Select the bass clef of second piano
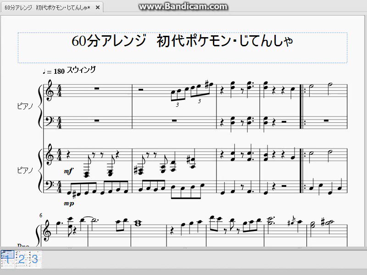The height and width of the screenshot is (275, 367). click(x=49, y=185)
